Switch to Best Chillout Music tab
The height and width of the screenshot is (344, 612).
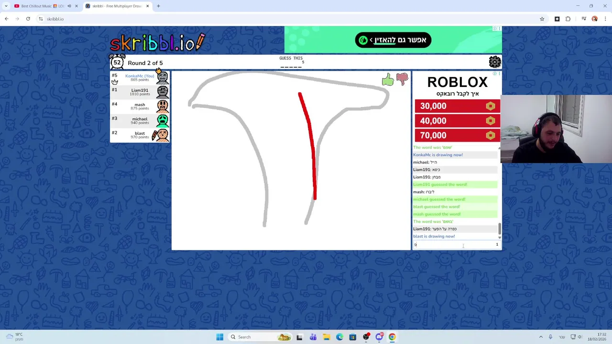click(x=45, y=6)
